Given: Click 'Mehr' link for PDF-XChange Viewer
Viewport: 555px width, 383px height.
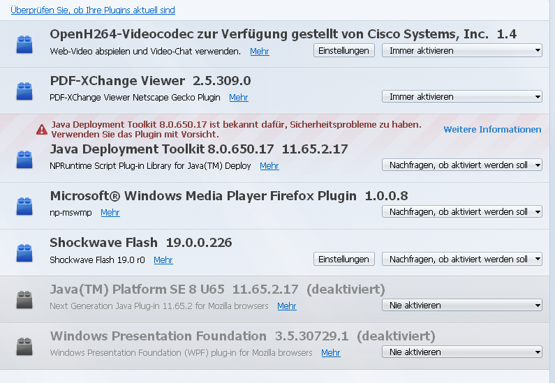Looking at the screenshot, I should click(239, 97).
